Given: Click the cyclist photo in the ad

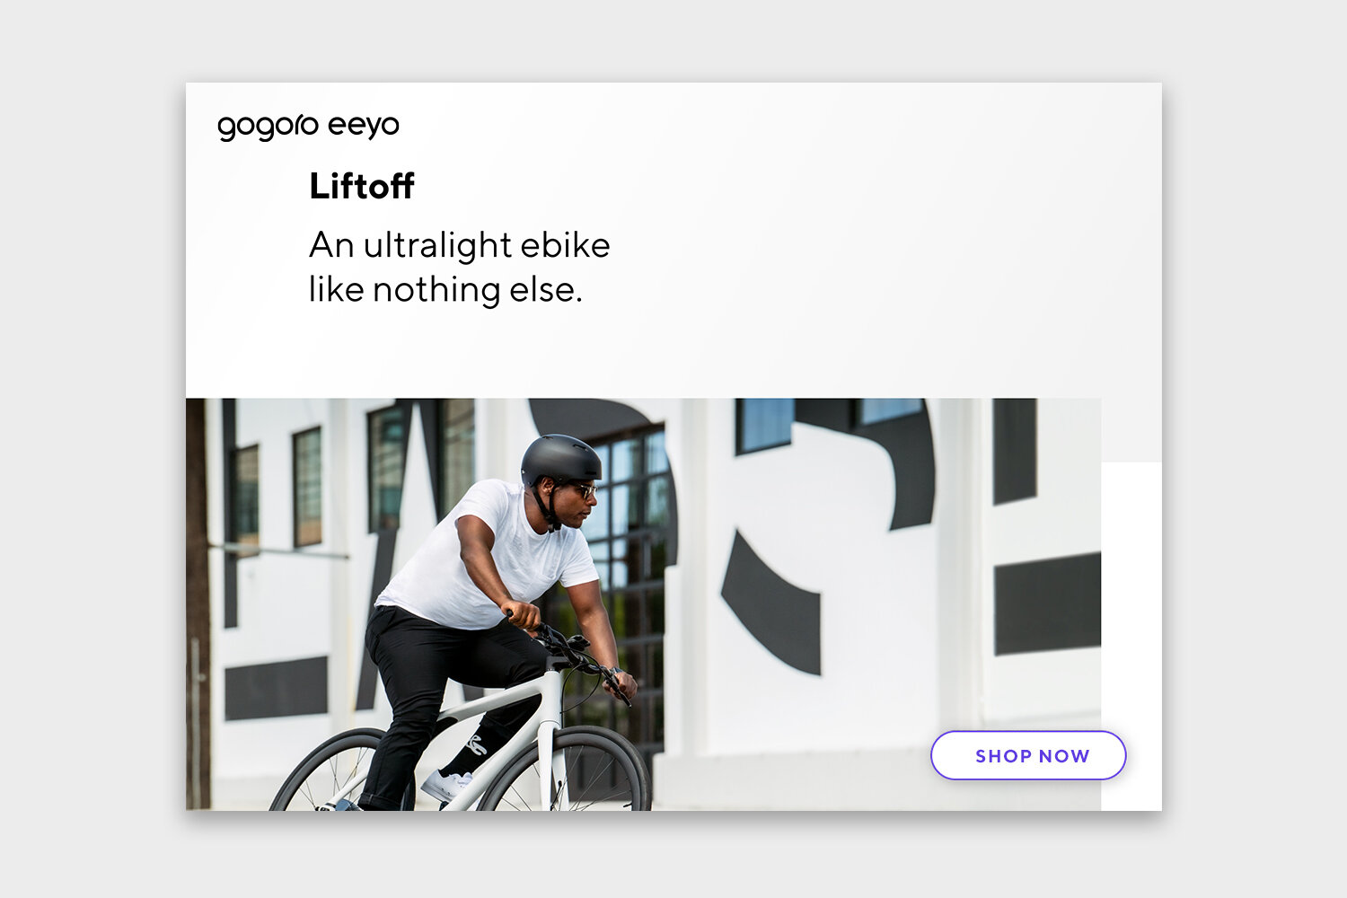Looking at the screenshot, I should (x=643, y=604).
